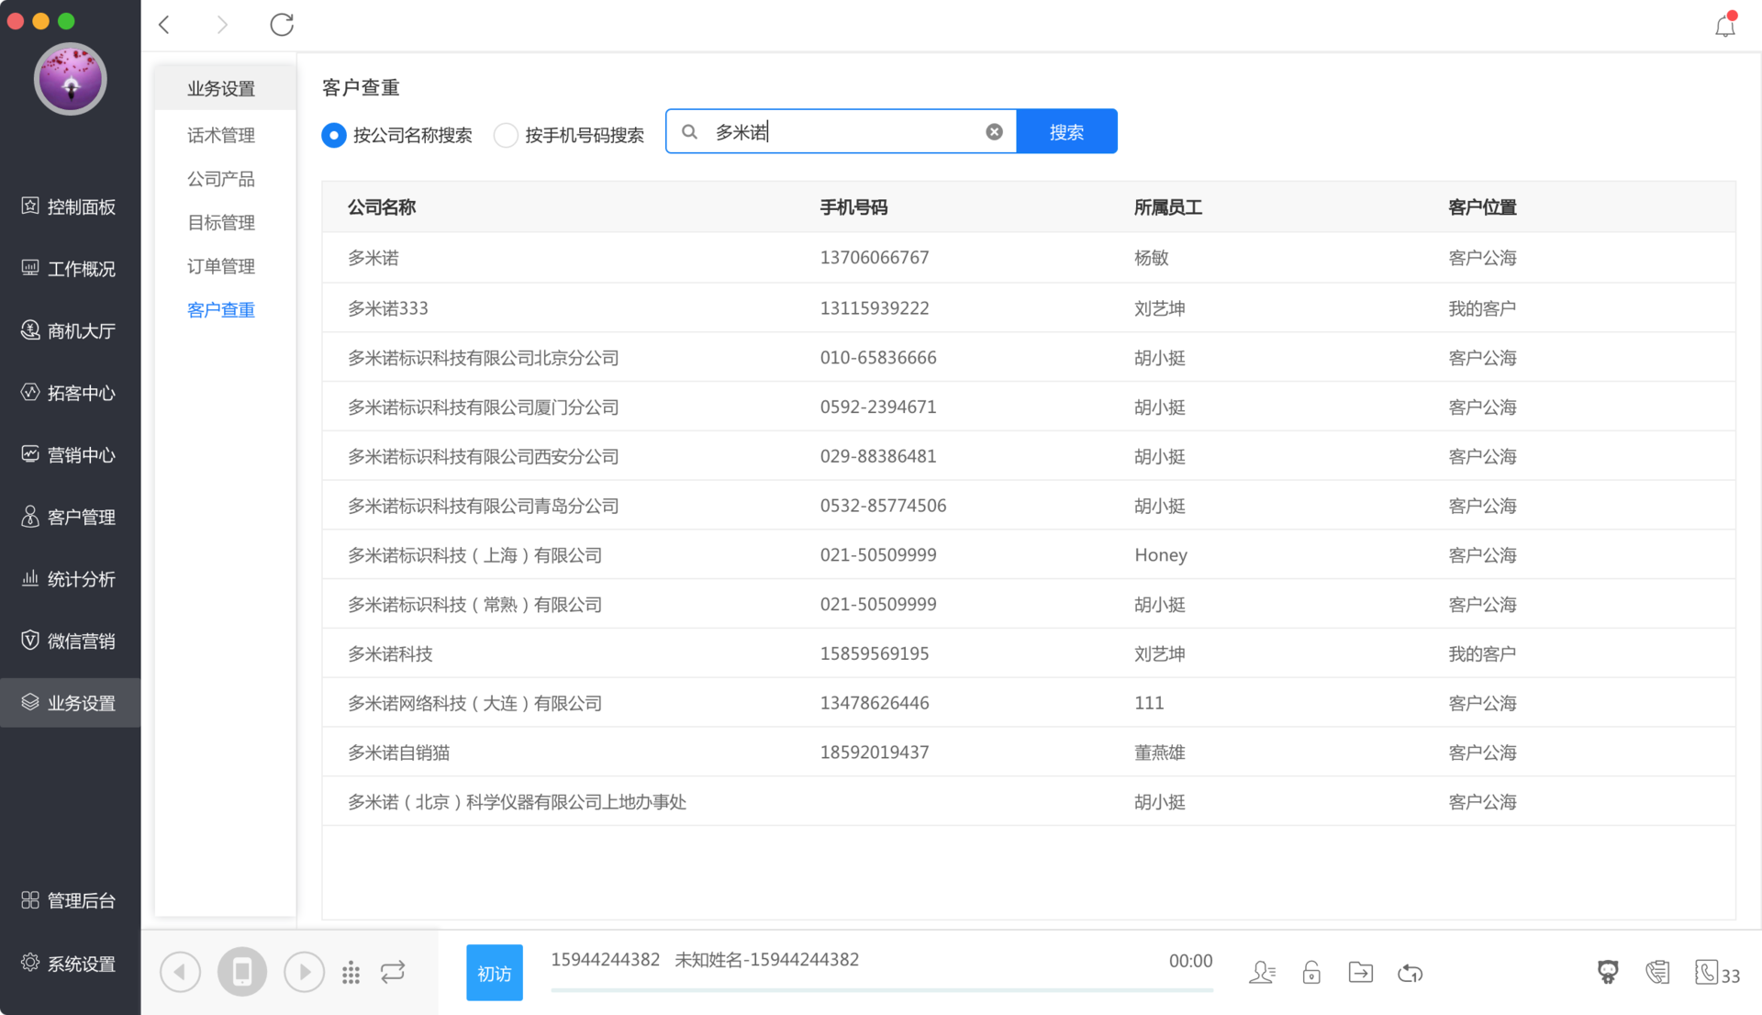The height and width of the screenshot is (1015, 1762).
Task: Open 统计分析 in the sidebar
Action: pos(70,579)
